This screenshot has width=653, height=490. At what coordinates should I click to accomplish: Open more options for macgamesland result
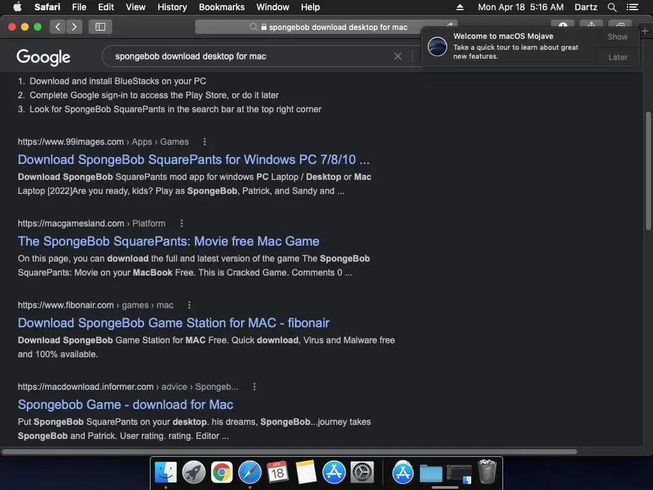(x=182, y=223)
